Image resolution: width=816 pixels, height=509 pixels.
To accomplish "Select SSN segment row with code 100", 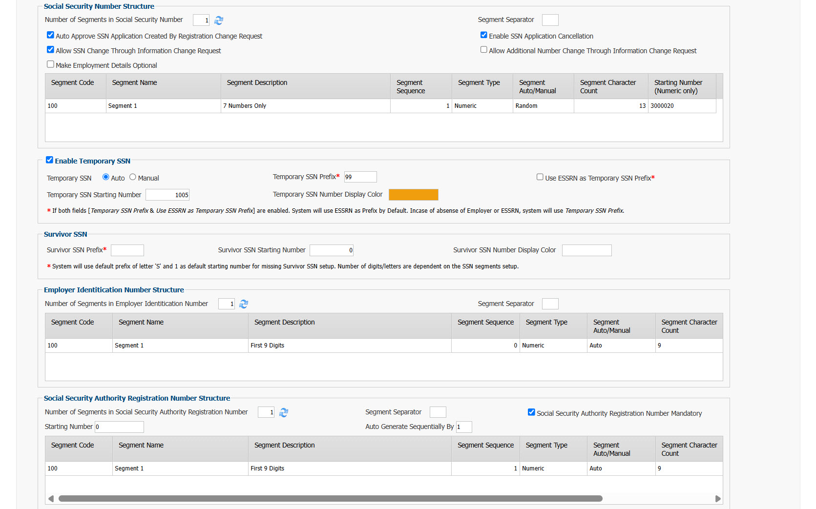I will click(380, 106).
